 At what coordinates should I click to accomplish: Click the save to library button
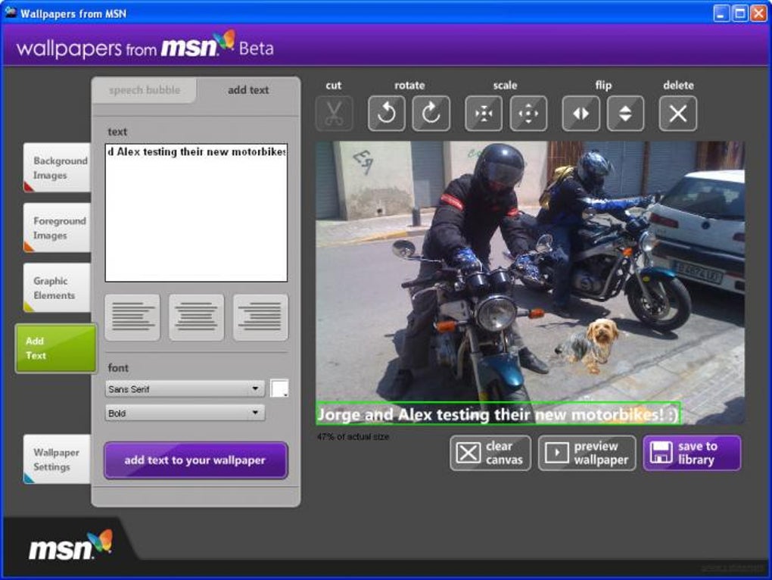pos(692,453)
